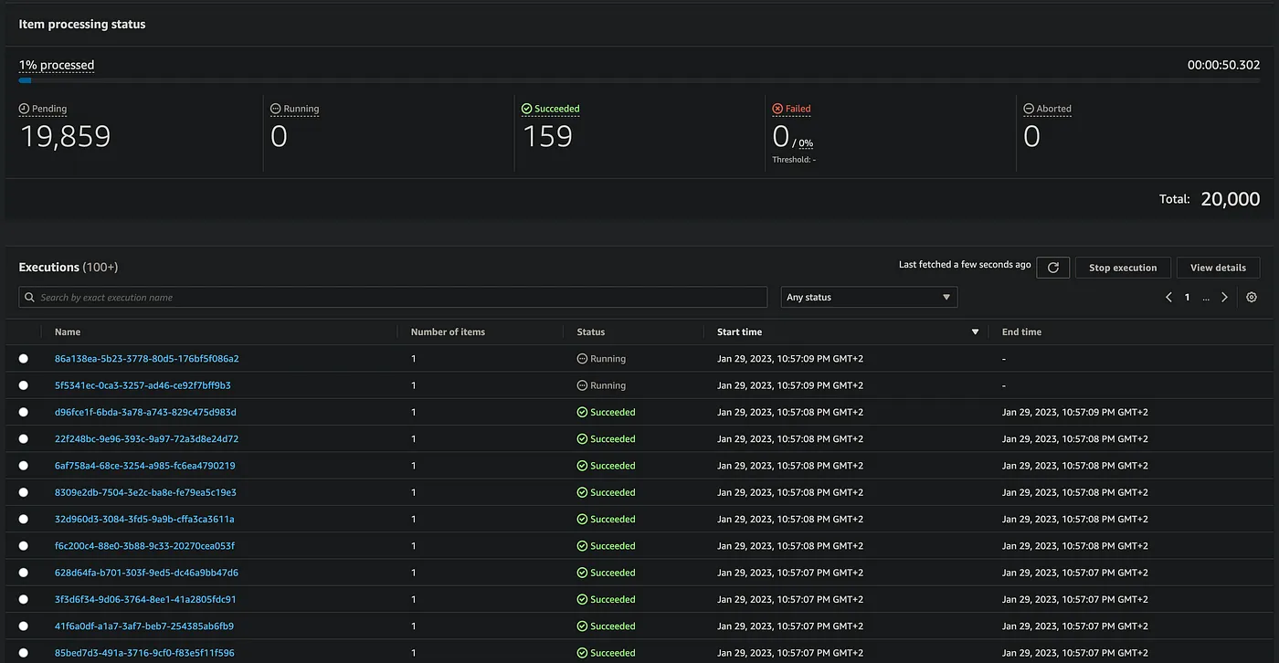Sort by the Name column header

68,332
